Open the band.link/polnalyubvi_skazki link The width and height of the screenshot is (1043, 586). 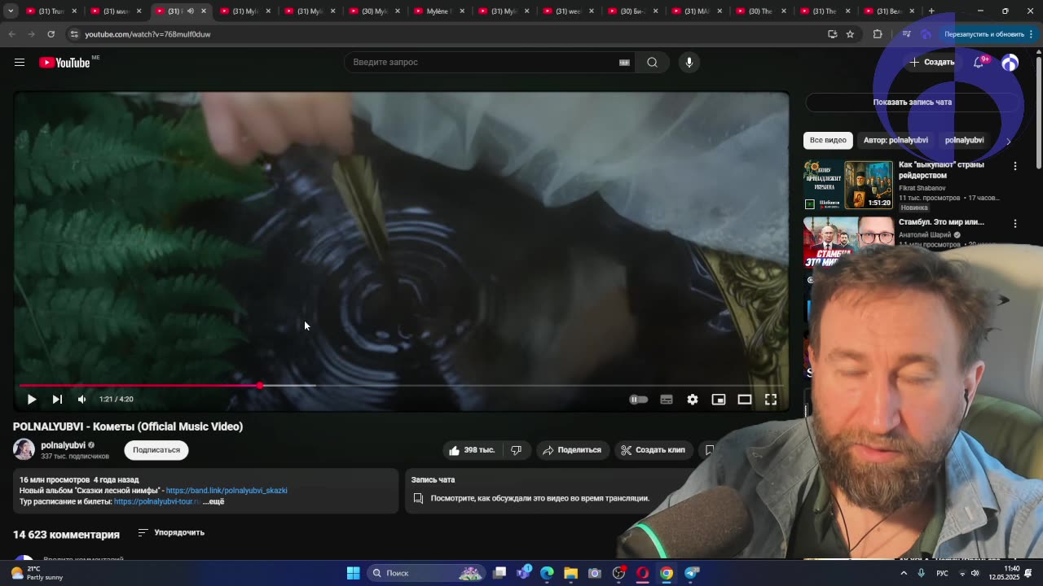point(227,491)
